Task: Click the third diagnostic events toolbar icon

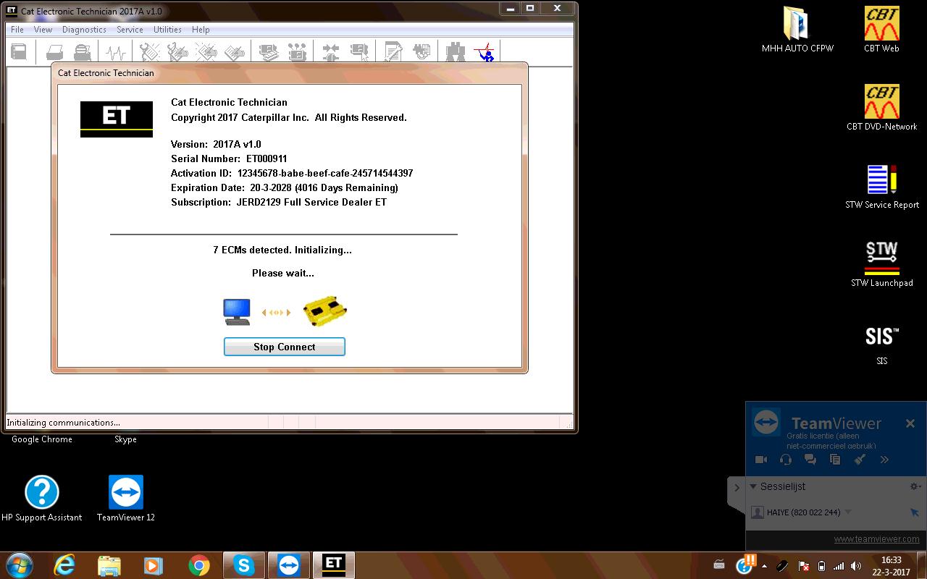Action: (x=206, y=52)
